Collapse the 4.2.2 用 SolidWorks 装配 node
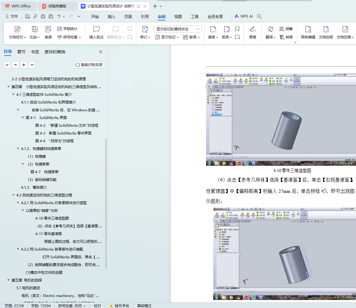Image resolution: width=356 pixels, height=308 pixels. click(18, 249)
